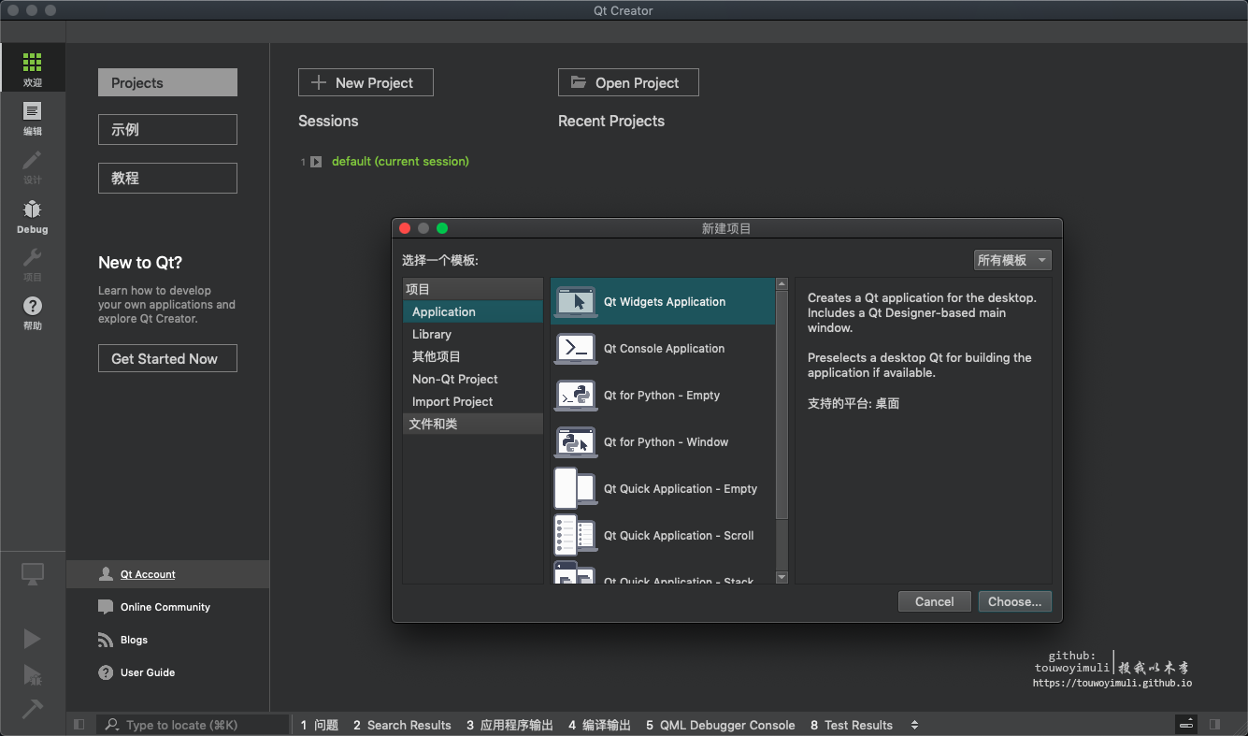Select the Projects tab on Welcome page
Viewport: 1248px width, 736px height.
(167, 82)
